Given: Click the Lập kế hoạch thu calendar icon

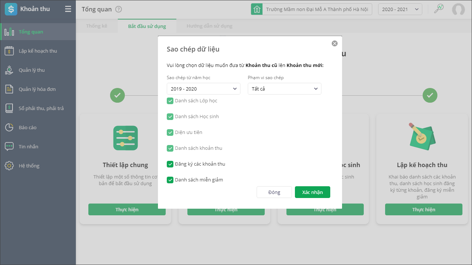Looking at the screenshot, I should [x=9, y=51].
